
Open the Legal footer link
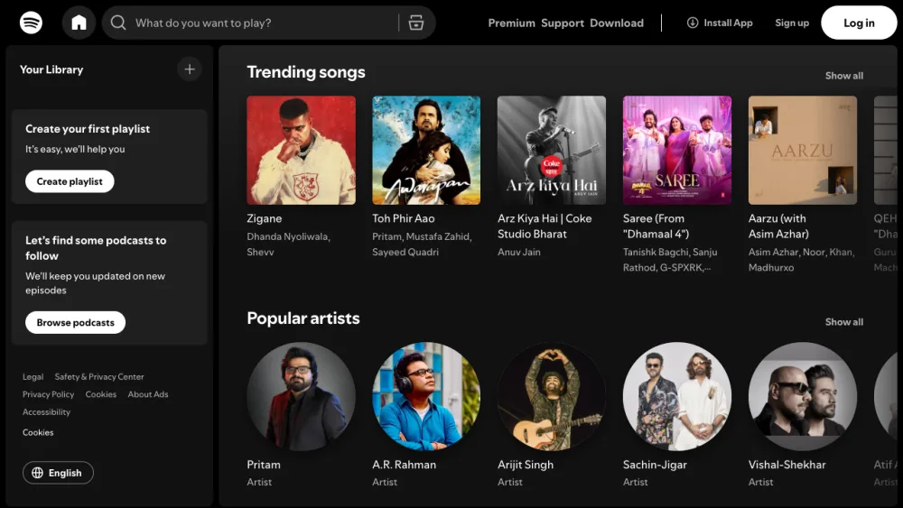tap(33, 377)
